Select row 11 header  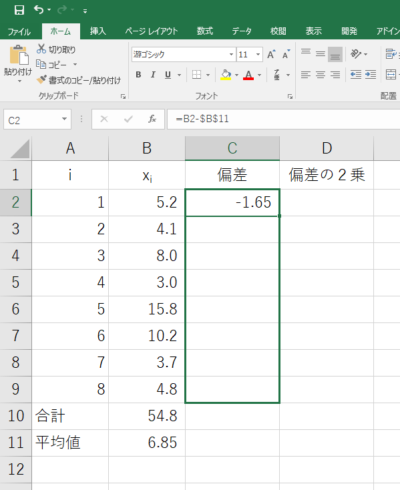(15, 443)
